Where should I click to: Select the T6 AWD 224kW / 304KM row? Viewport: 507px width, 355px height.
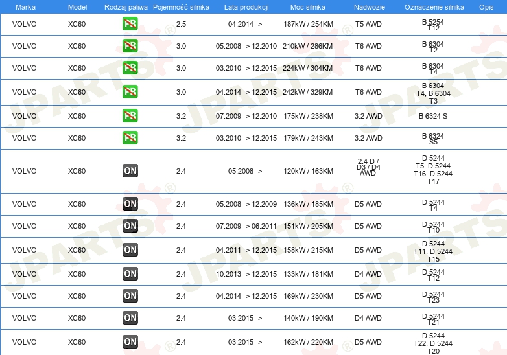[253, 68]
